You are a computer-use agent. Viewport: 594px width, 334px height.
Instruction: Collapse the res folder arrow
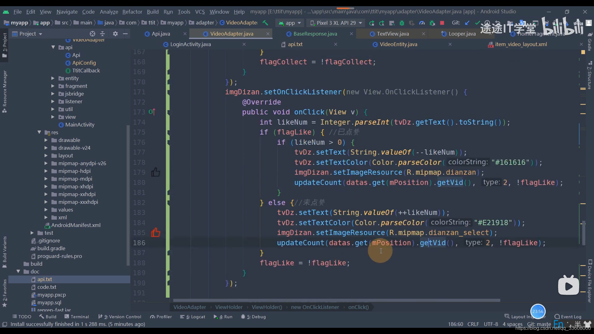39,132
